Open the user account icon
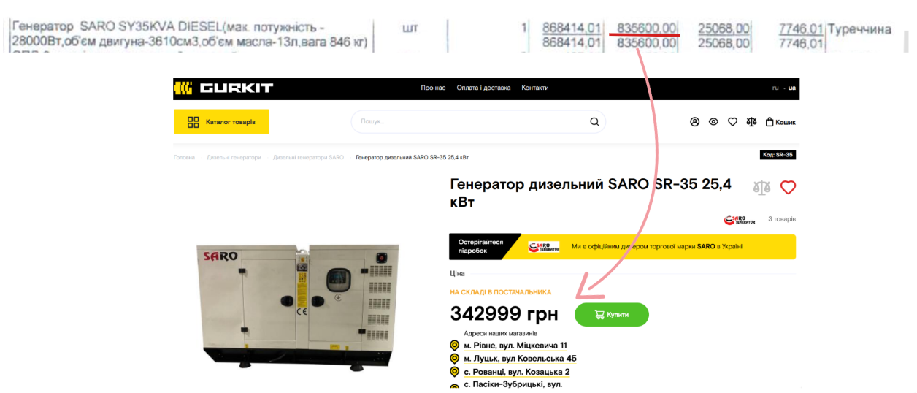The image size is (917, 393). 695,122
